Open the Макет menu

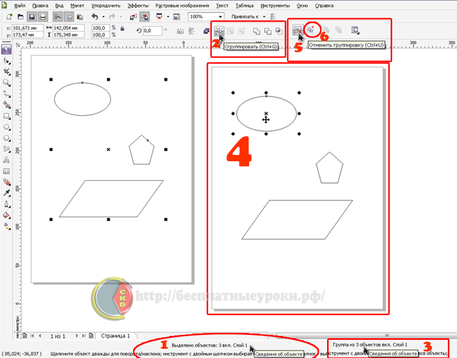pos(77,6)
